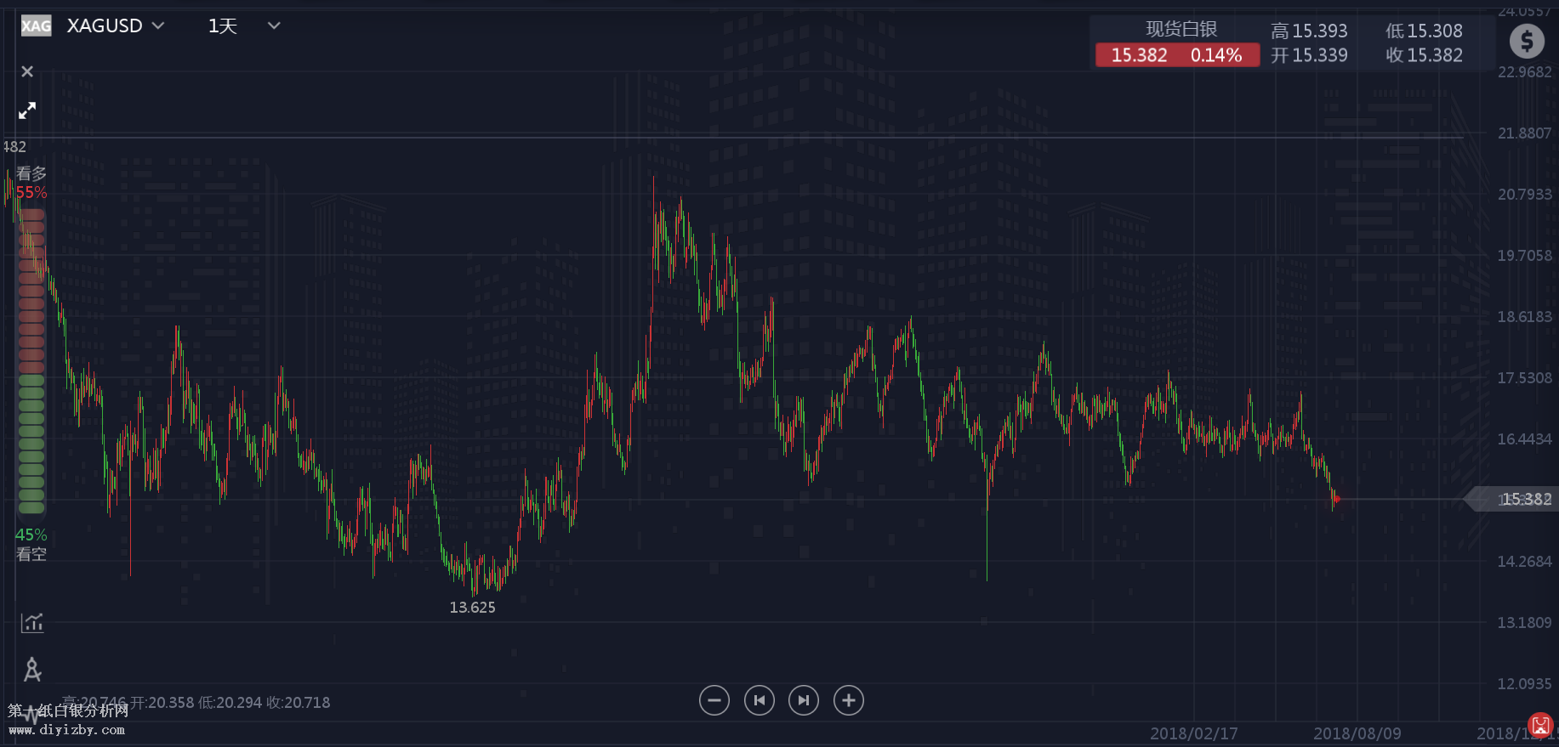Click the red icon in bottom-right corner
This screenshot has width=1559, height=747.
(1540, 726)
